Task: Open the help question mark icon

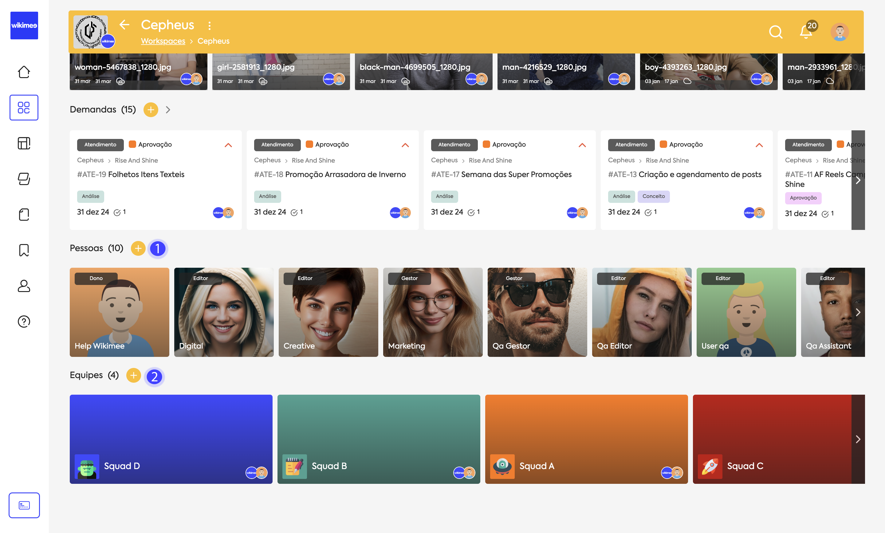Action: point(24,321)
